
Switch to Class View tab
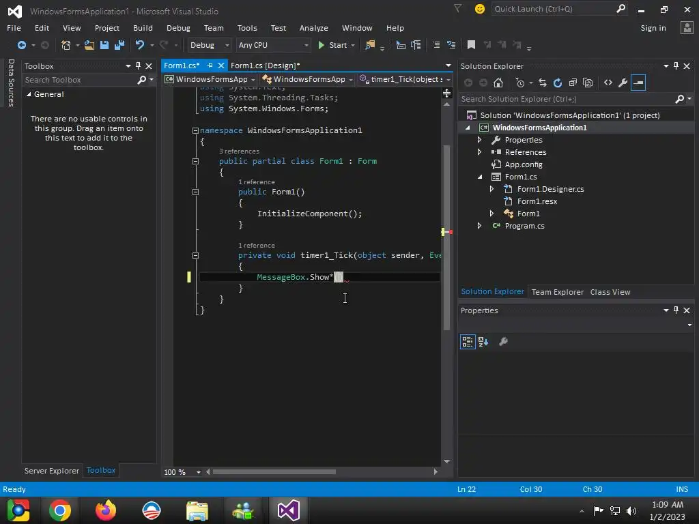pos(610,292)
